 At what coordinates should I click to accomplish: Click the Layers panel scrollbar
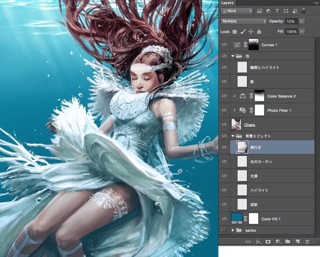[317, 135]
